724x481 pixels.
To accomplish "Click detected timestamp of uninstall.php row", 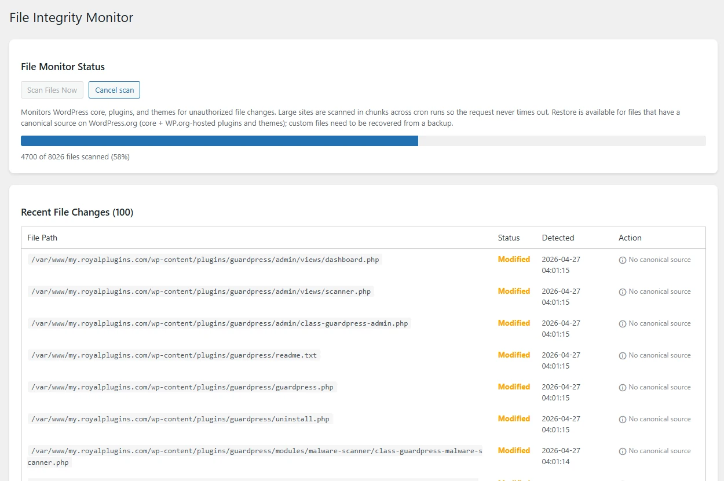I will (561, 424).
